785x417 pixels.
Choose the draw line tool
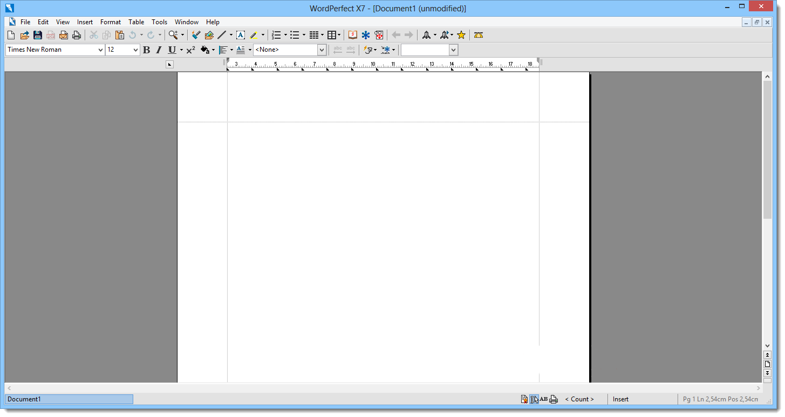pyautogui.click(x=222, y=35)
